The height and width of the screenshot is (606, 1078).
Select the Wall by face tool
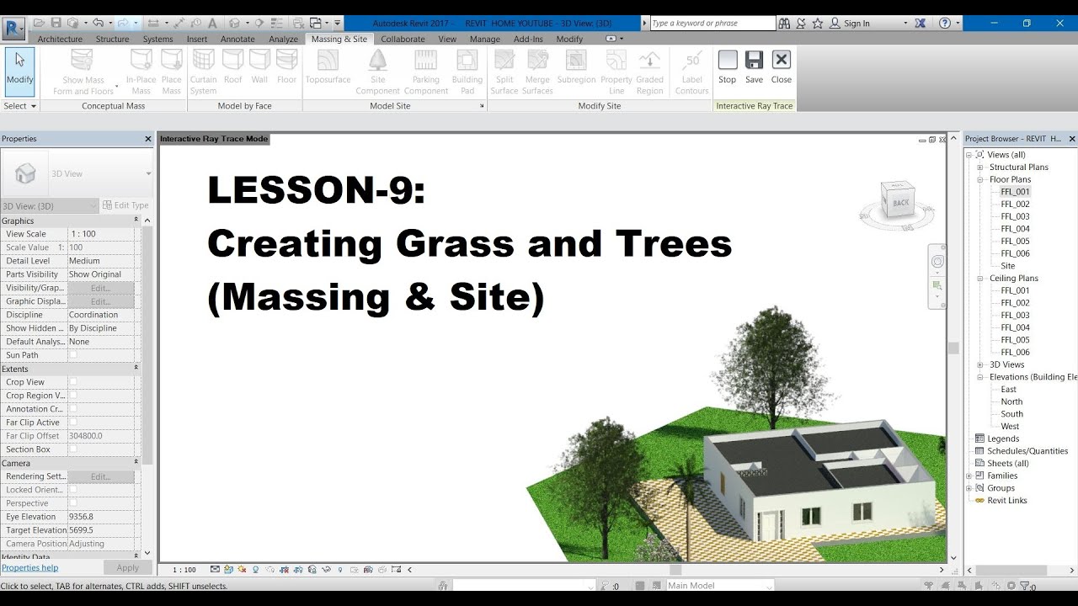click(259, 67)
